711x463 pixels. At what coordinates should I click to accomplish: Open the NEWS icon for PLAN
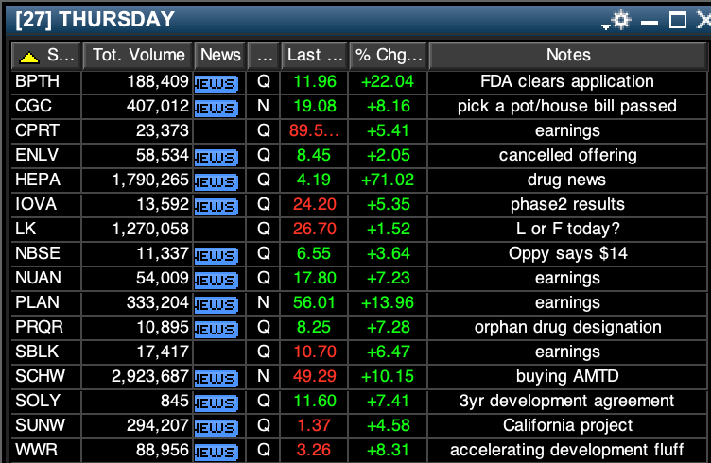[x=217, y=304]
